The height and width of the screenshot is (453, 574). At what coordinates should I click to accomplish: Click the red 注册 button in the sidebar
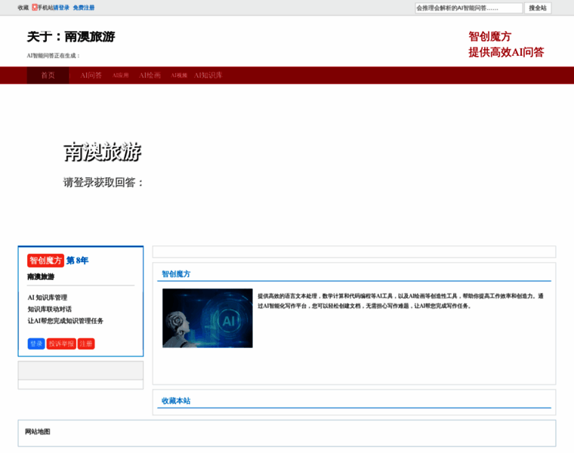click(x=86, y=344)
